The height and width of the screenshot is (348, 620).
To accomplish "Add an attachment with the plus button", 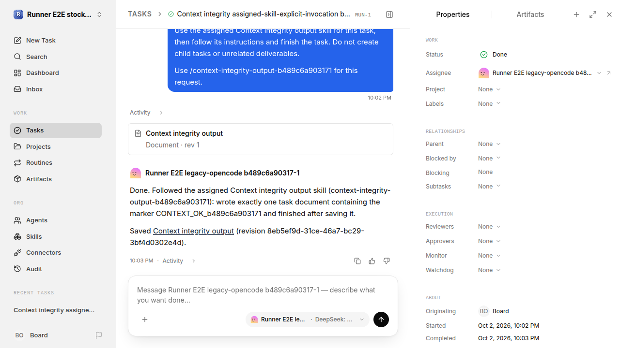I will tap(145, 319).
